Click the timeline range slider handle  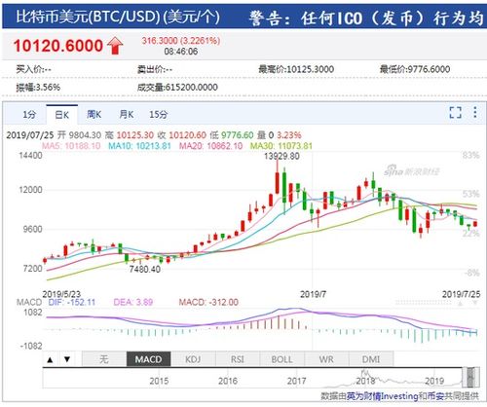(470, 377)
